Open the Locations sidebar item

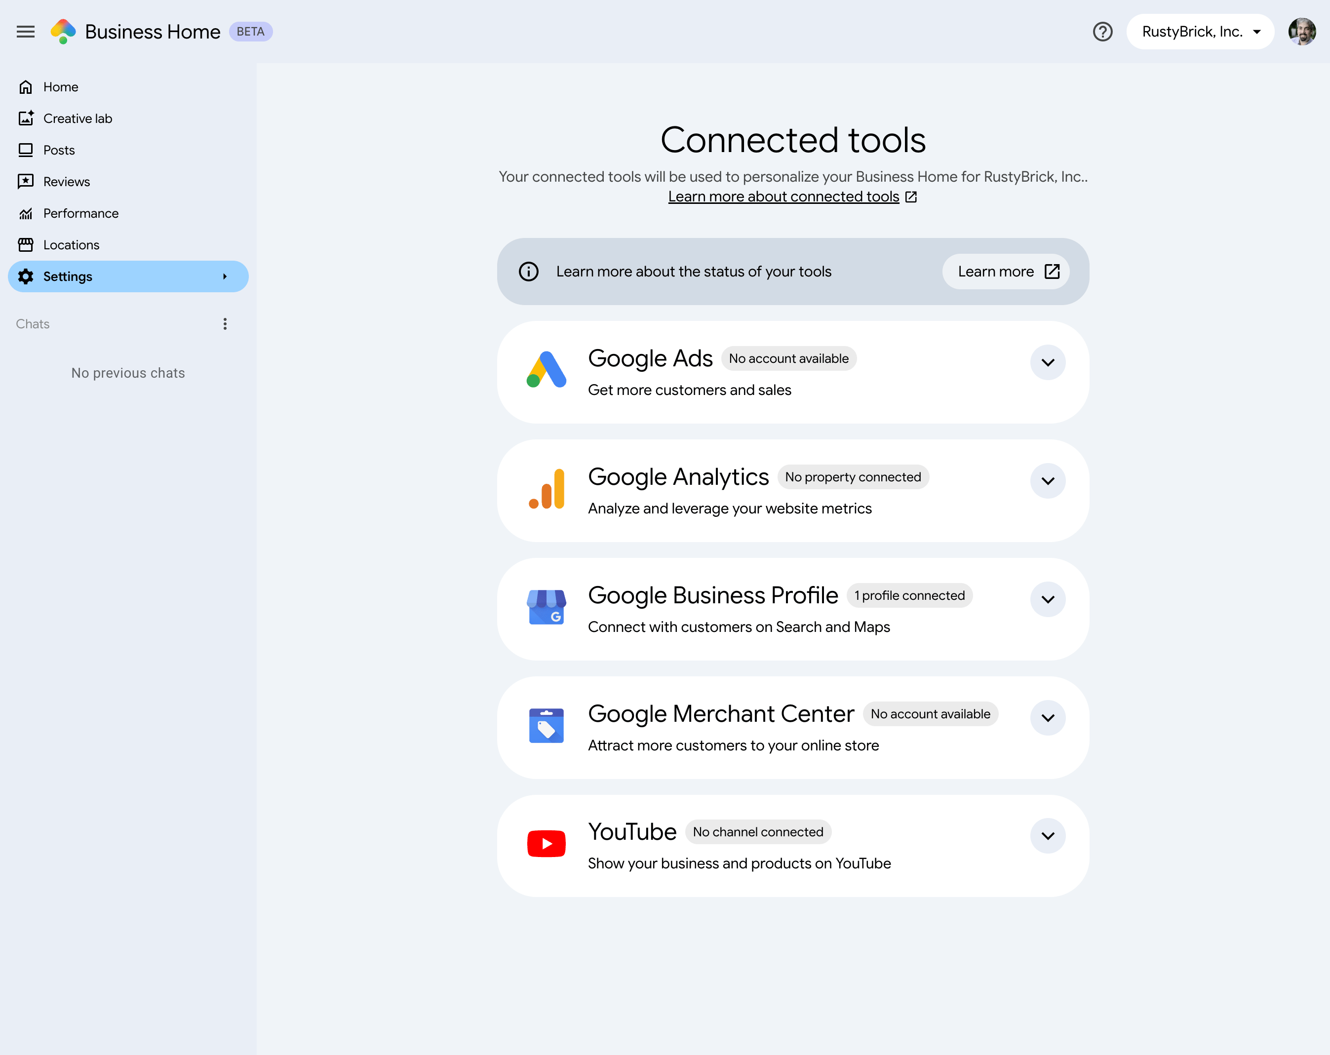point(128,245)
